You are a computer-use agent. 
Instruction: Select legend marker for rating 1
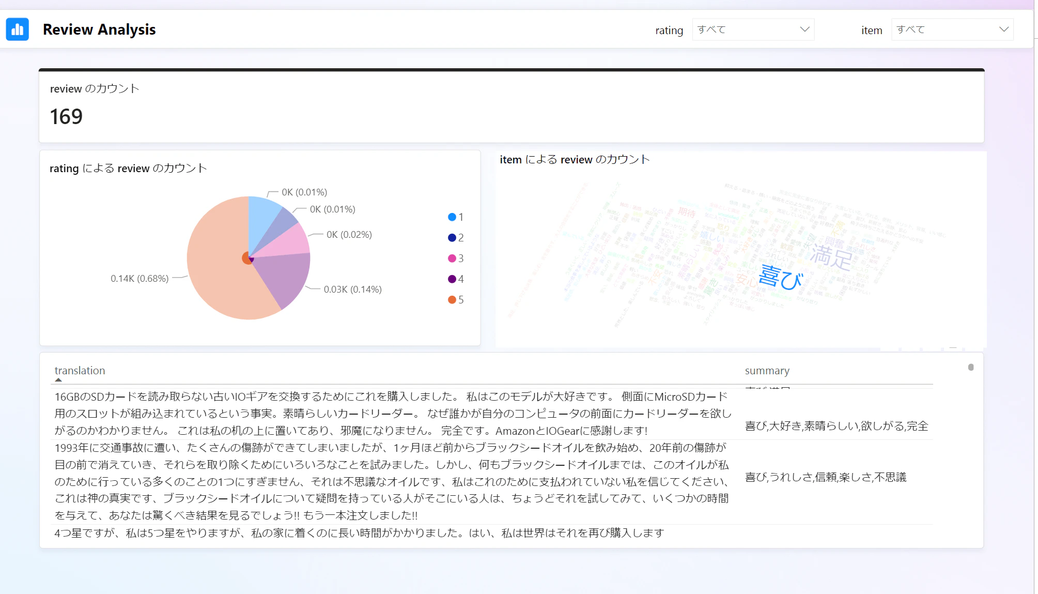pos(452,217)
